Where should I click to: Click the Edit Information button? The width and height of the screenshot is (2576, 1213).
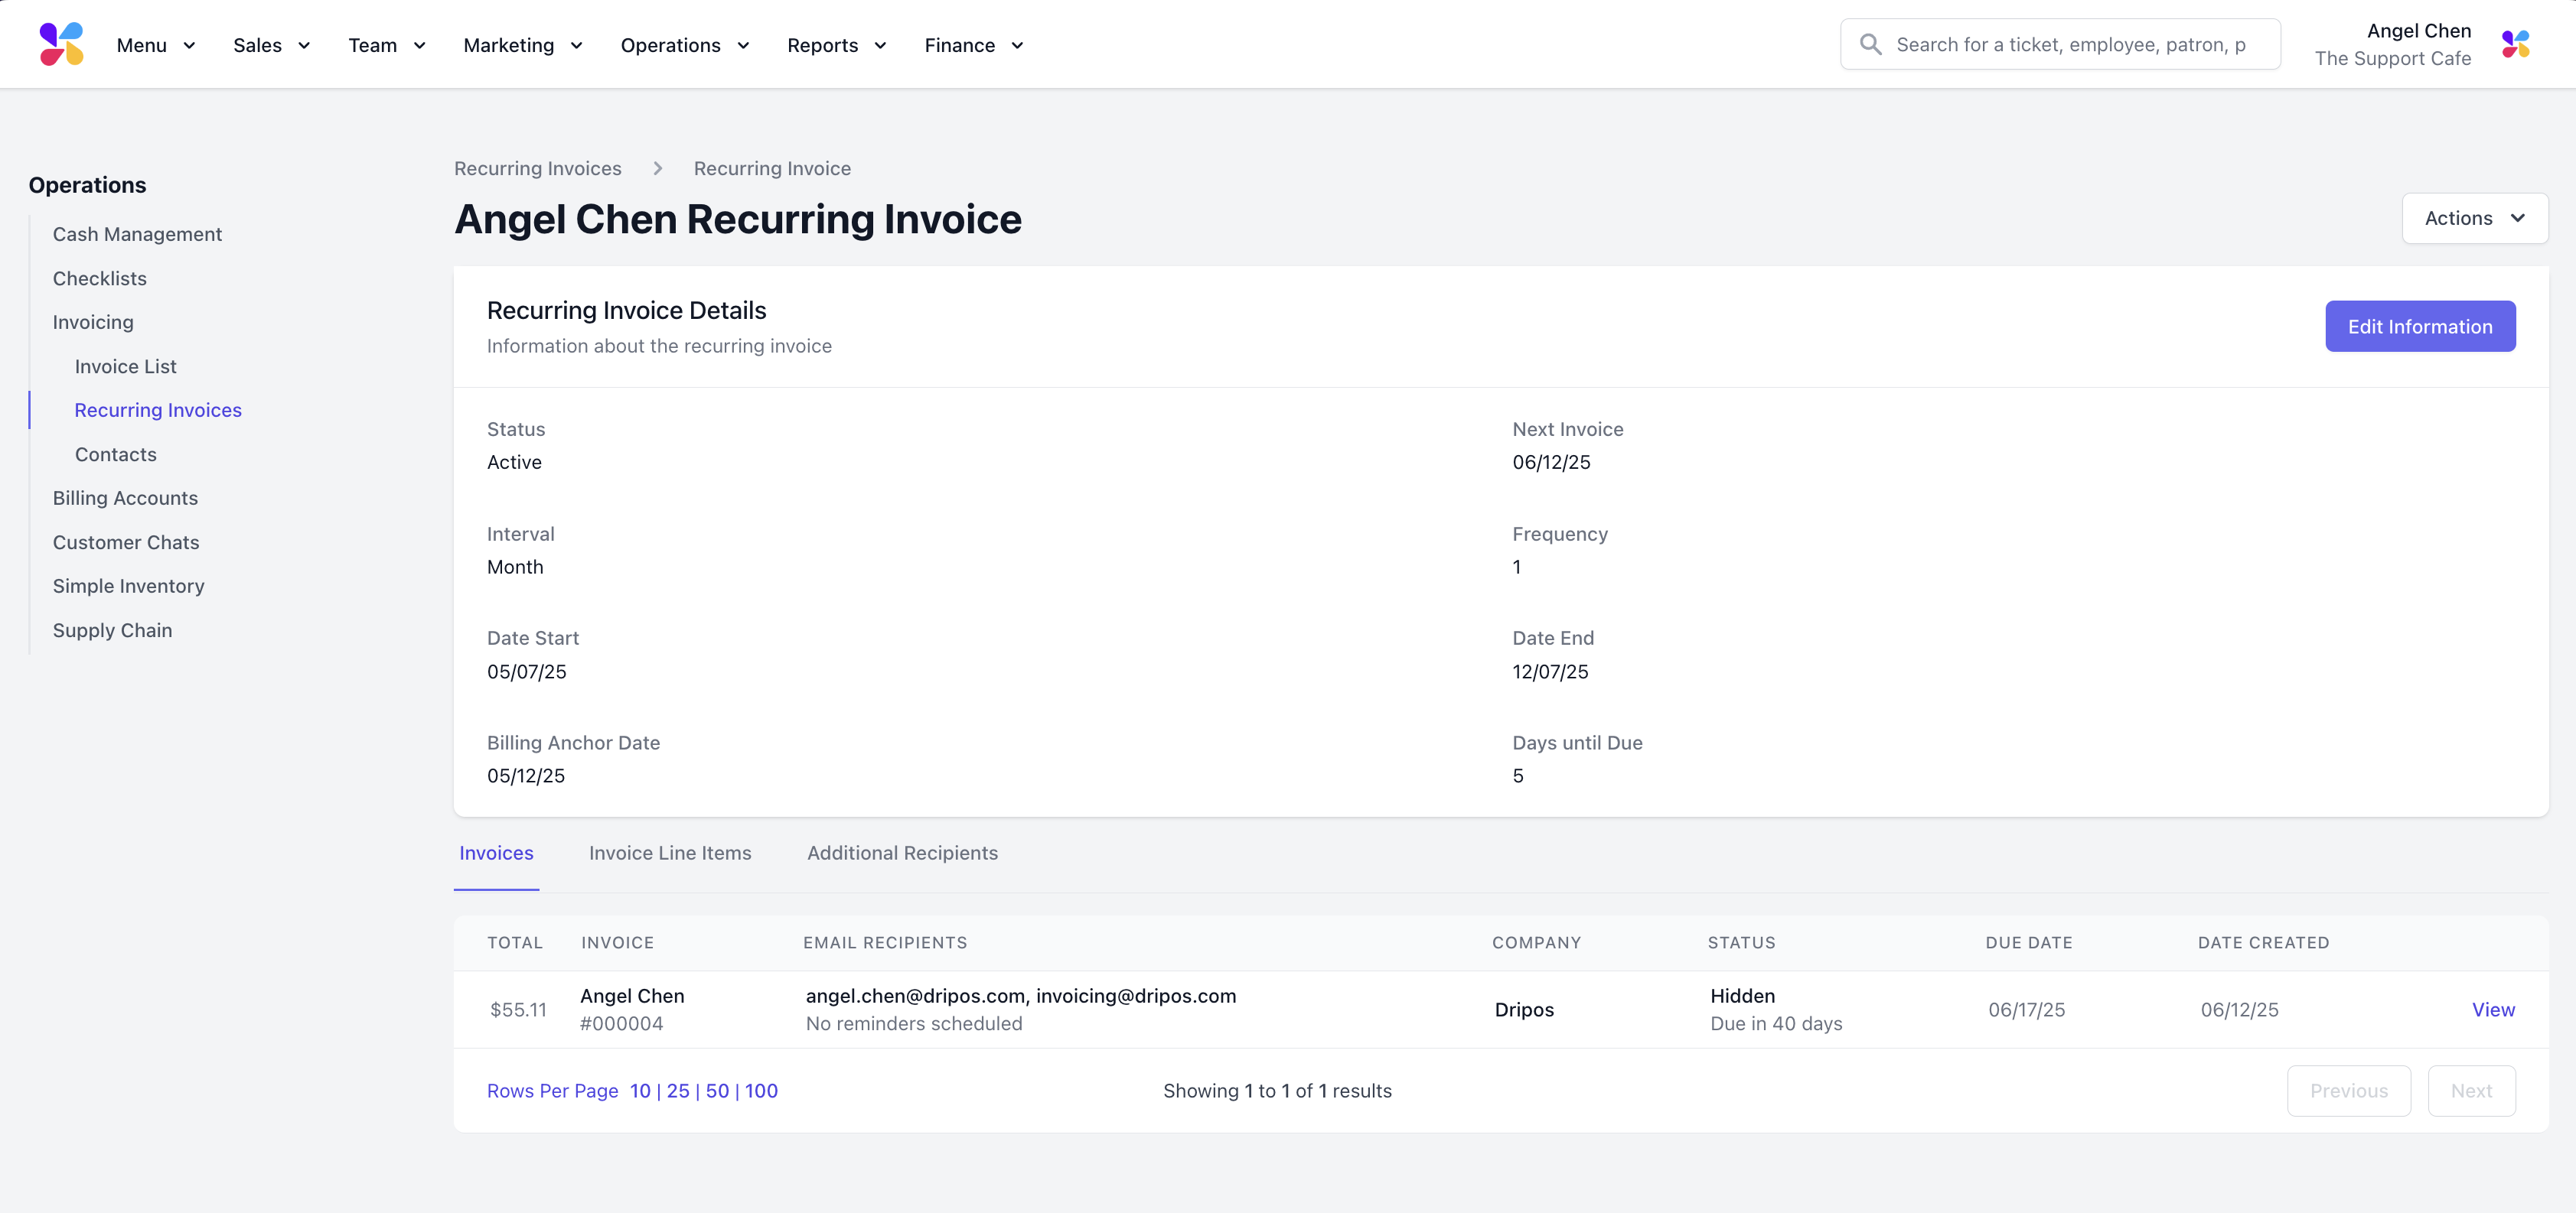tap(2419, 327)
